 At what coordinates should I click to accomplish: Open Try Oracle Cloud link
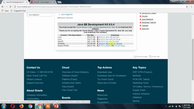coord(105,79)
